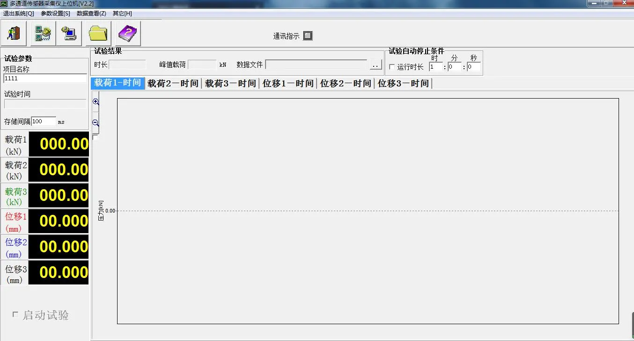Click the ms unit label
Viewport: 634px width, 341px height.
(x=61, y=122)
